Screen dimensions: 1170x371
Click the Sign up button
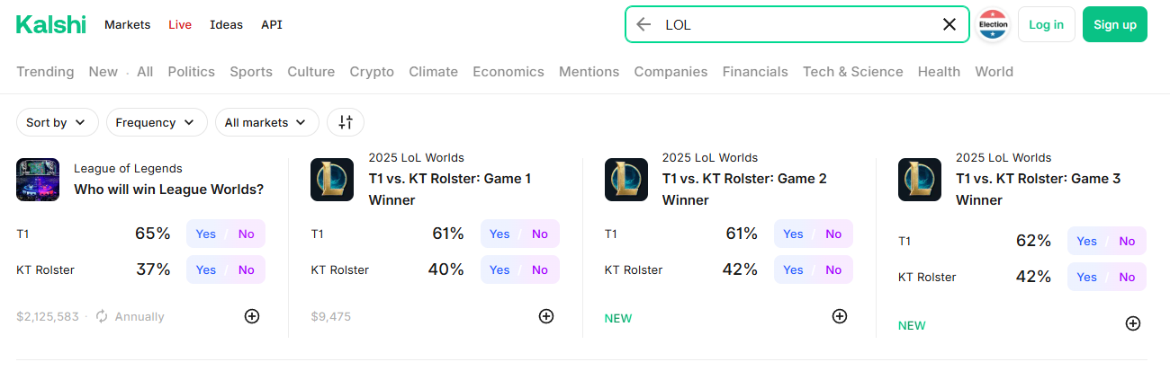pyautogui.click(x=1115, y=24)
